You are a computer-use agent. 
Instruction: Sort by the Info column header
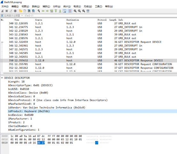click(x=147, y=20)
